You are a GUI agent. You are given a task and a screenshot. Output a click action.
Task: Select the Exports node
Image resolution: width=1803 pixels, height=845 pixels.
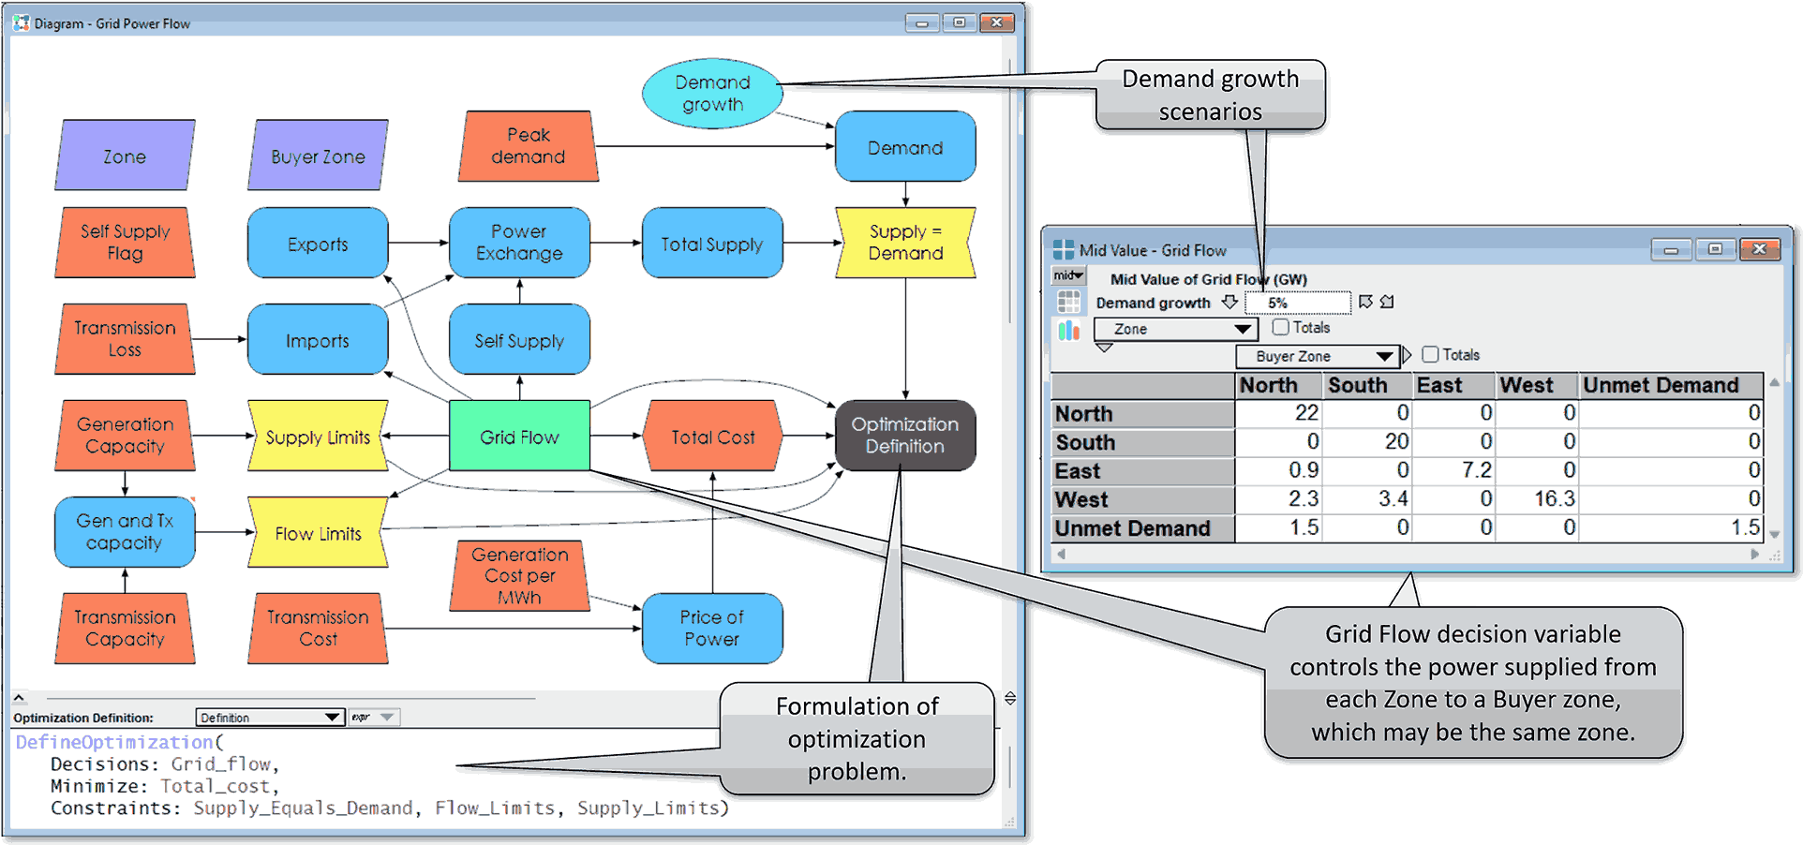click(318, 244)
